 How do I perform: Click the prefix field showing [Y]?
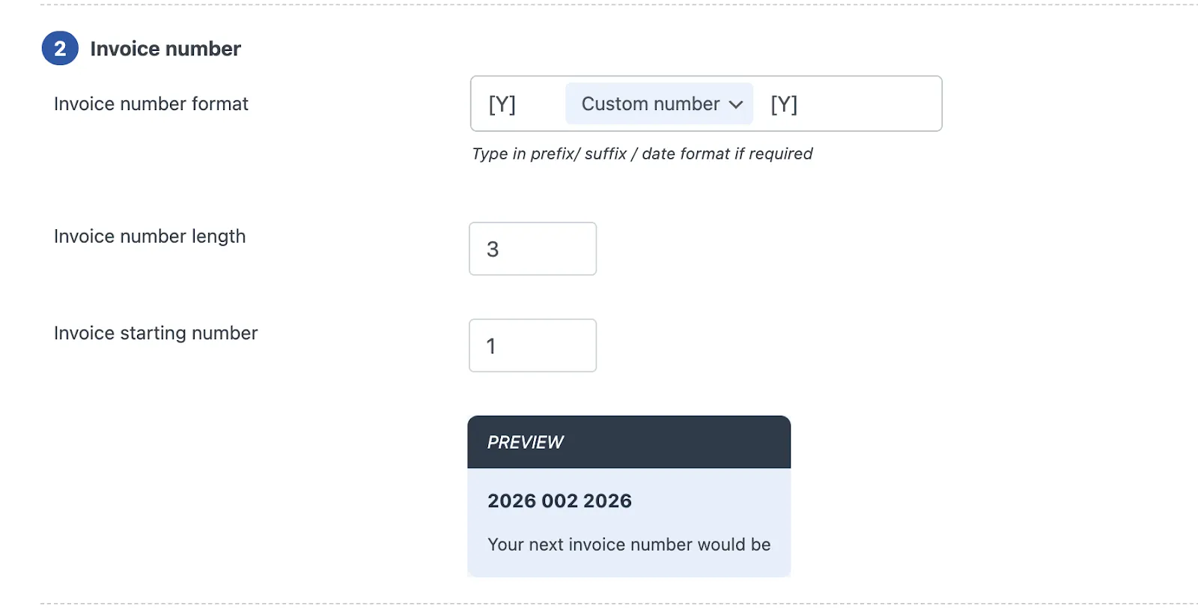[x=500, y=104]
